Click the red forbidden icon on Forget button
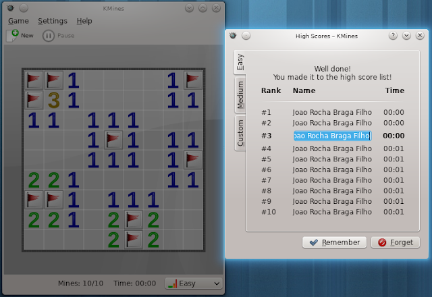 (382, 242)
